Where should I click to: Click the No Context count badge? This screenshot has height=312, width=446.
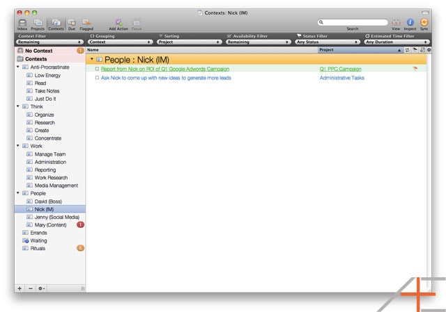81,51
